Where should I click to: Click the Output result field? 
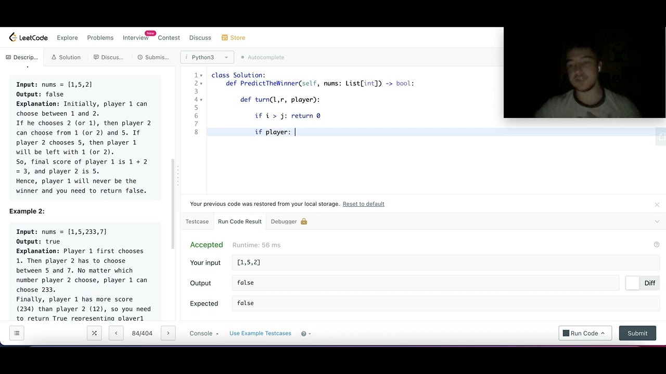(425, 283)
